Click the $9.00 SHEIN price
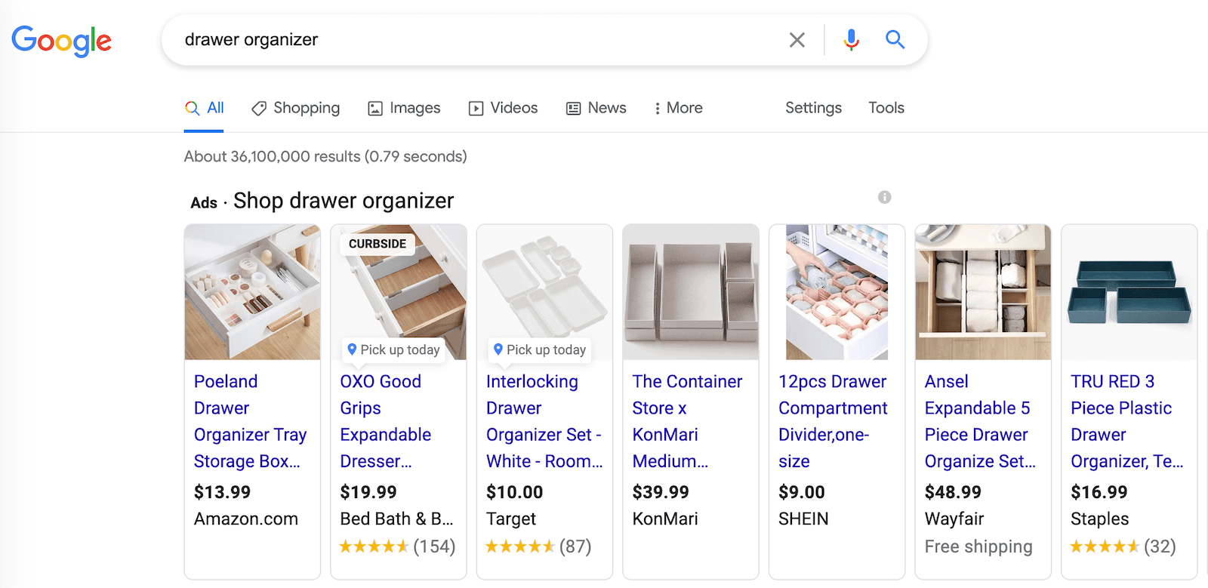1208x588 pixels. coord(802,492)
